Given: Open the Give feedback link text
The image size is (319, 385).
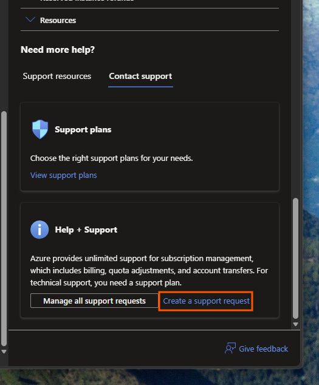Looking at the screenshot, I should (263, 349).
